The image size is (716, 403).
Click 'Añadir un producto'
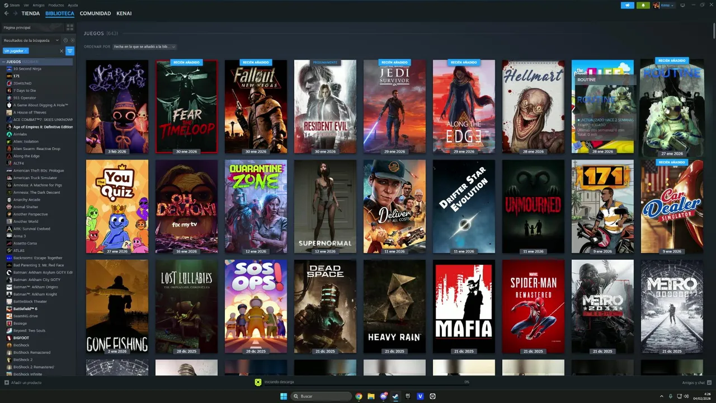(23, 383)
